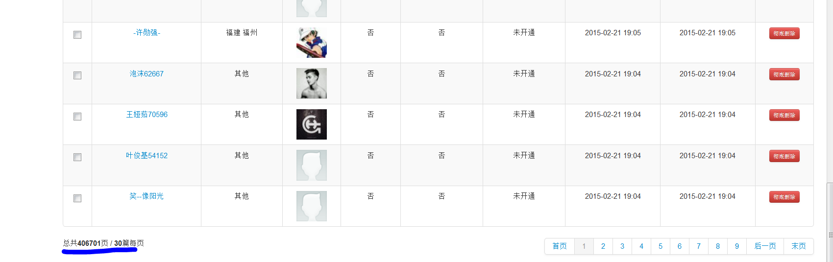
Task: Click the vertical scrollbar thumb
Action: pyautogui.click(x=830, y=222)
